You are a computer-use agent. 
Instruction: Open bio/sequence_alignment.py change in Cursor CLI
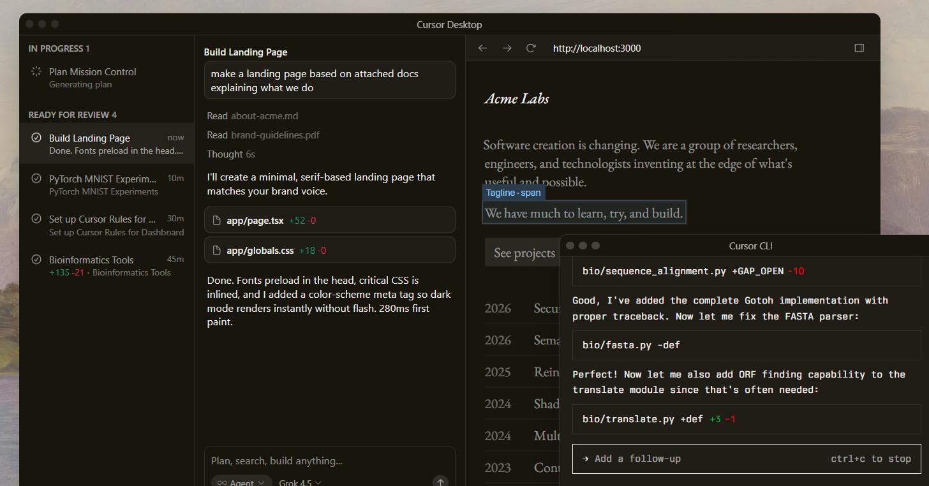click(x=747, y=271)
